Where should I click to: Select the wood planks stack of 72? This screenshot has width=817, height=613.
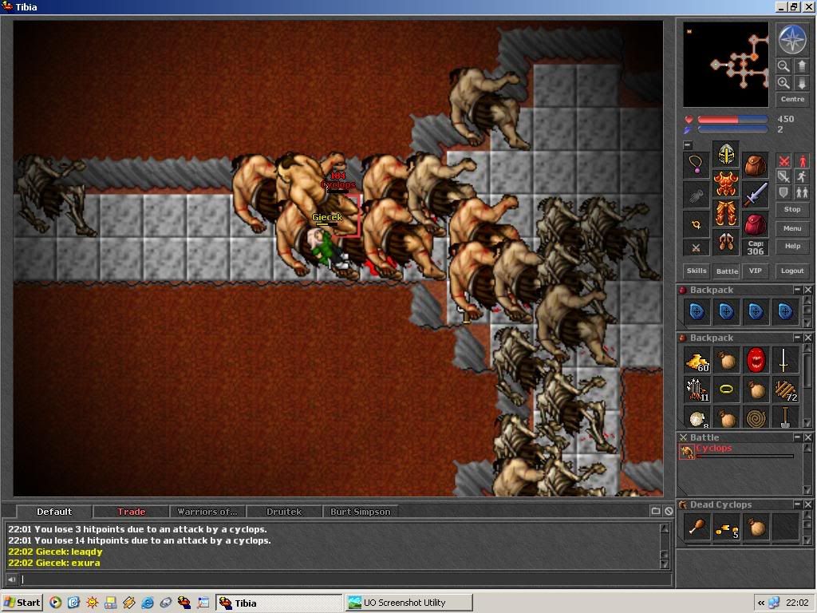tap(785, 390)
